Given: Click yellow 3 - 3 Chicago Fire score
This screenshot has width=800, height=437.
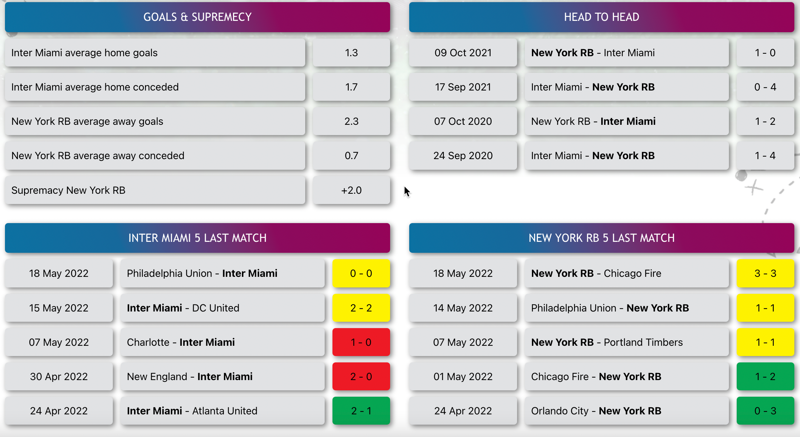Looking at the screenshot, I should pos(765,273).
